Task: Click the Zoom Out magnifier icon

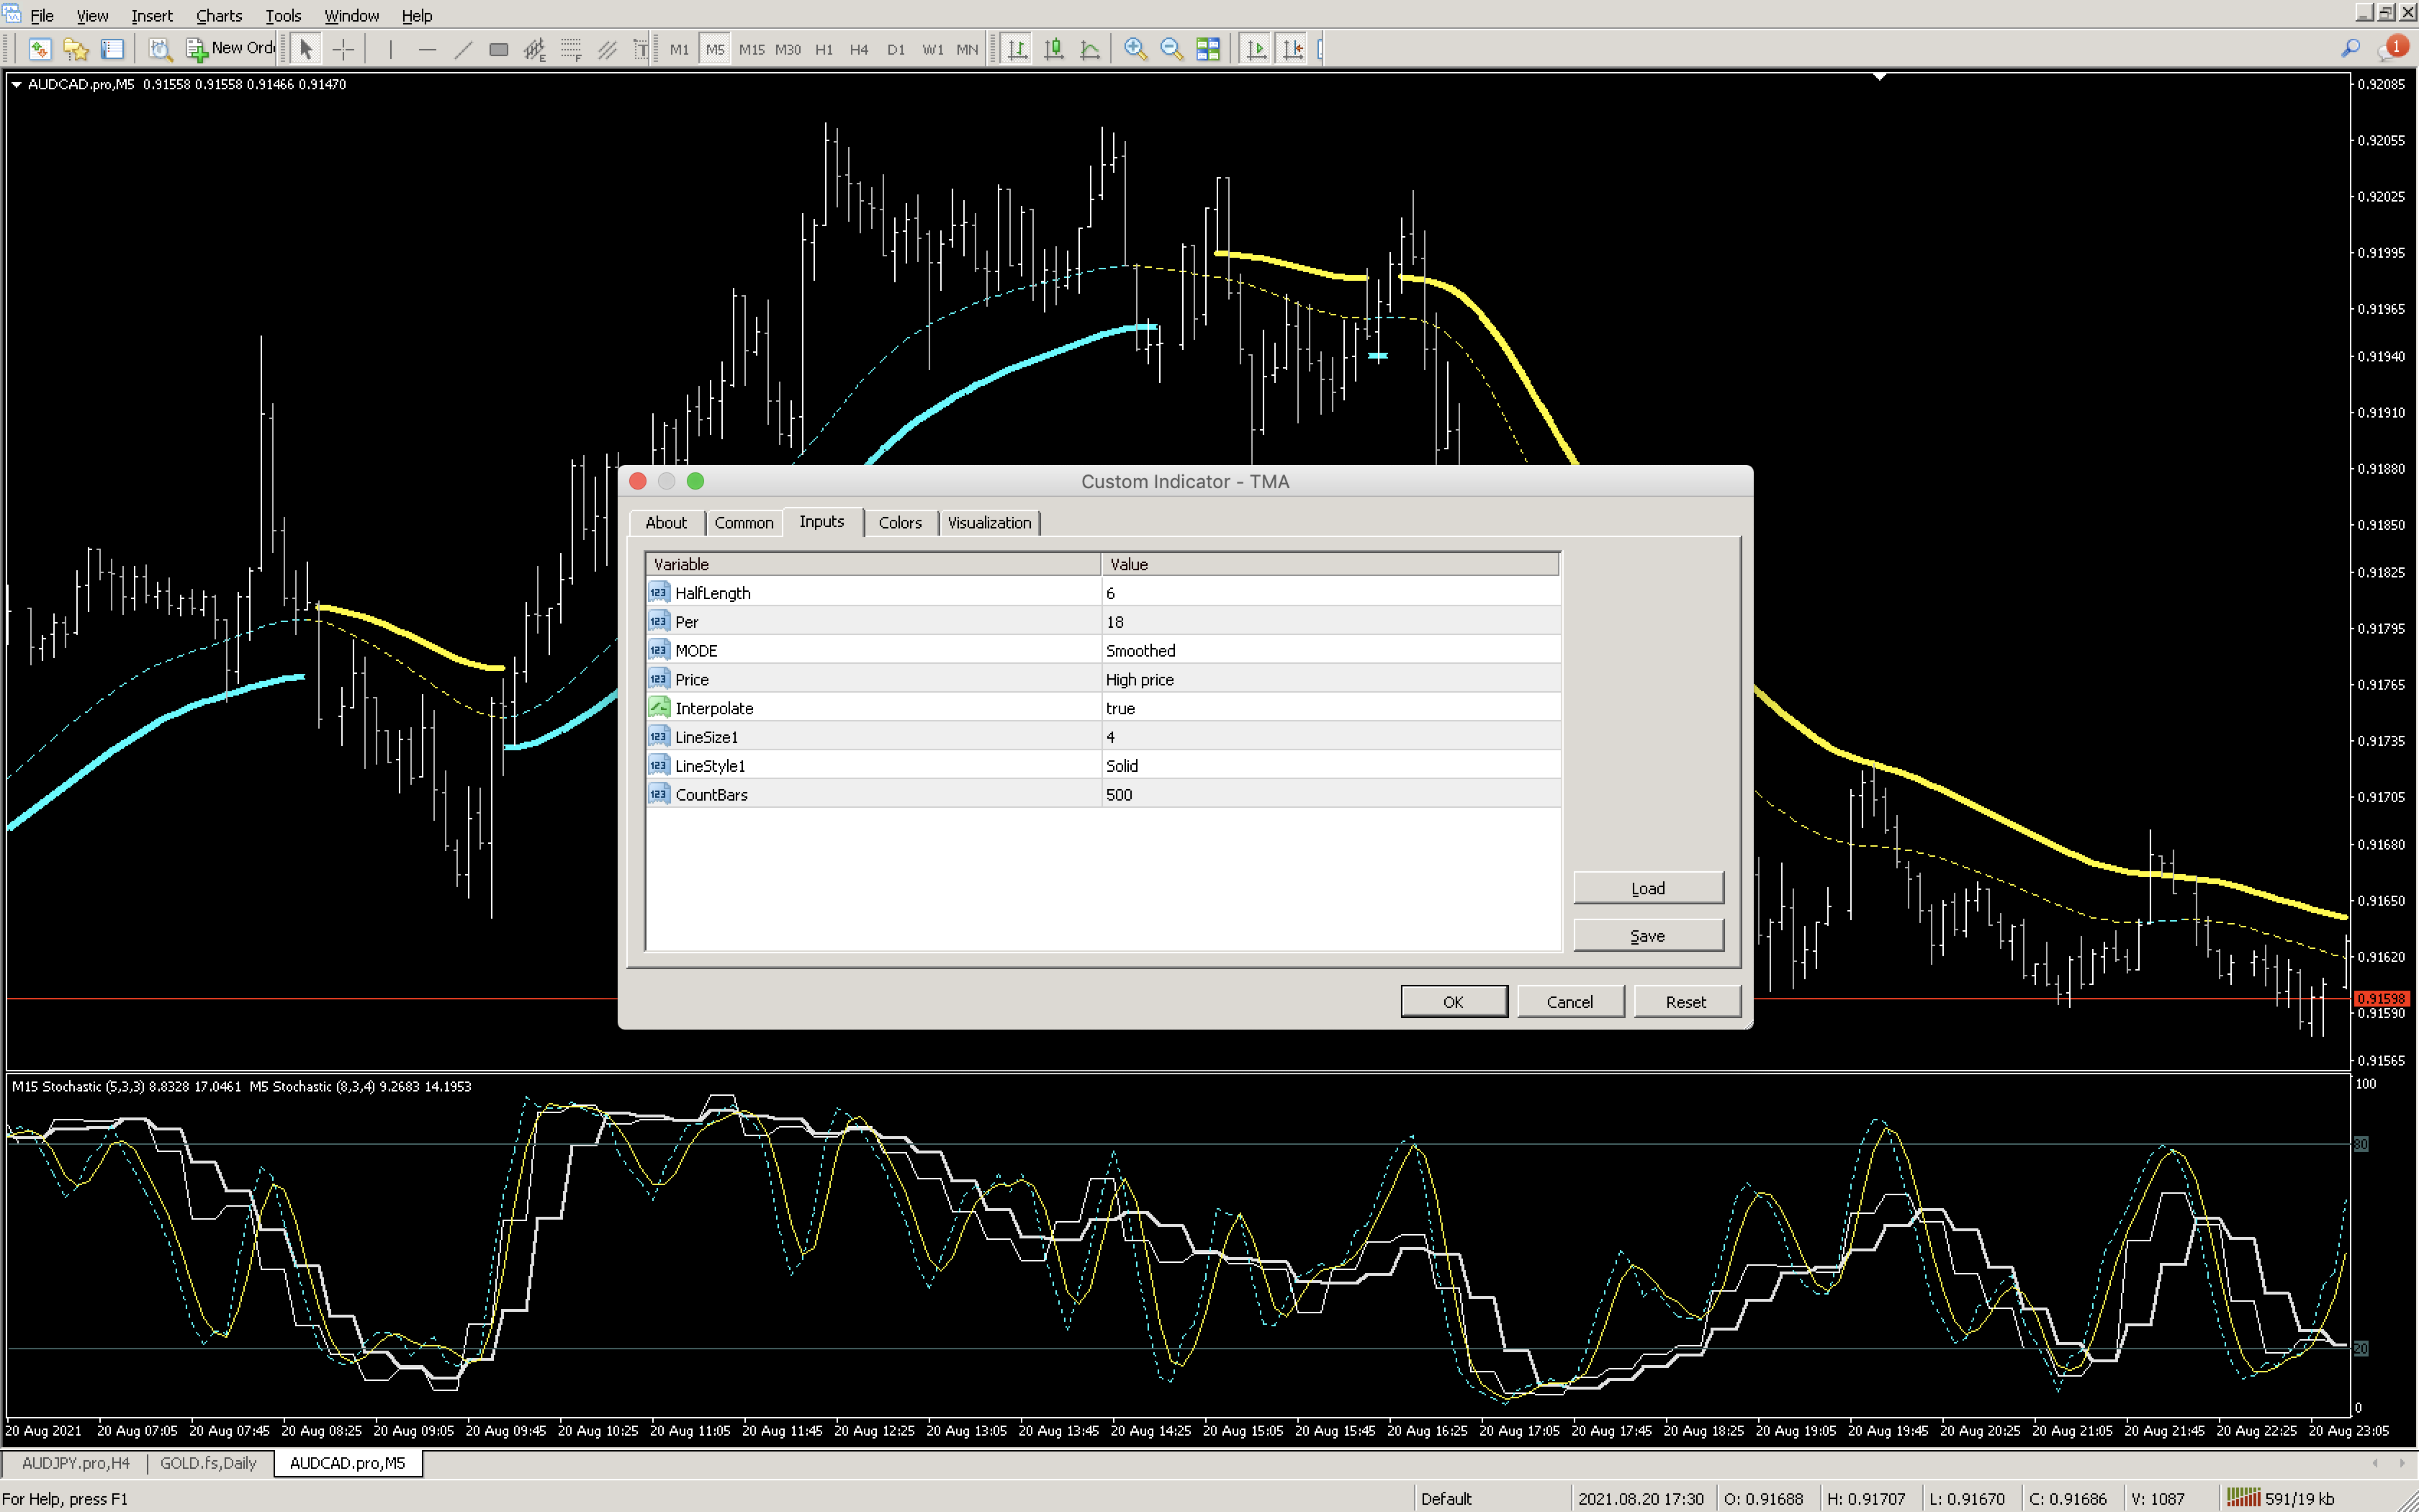Action: coord(1171,49)
